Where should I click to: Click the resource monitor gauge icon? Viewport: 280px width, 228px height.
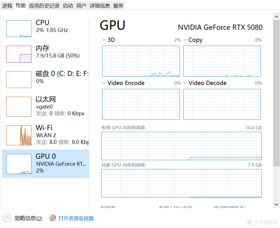pos(53,218)
